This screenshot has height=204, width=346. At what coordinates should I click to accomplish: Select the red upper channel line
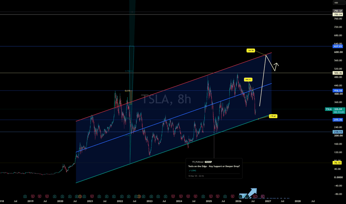coord(174,87)
